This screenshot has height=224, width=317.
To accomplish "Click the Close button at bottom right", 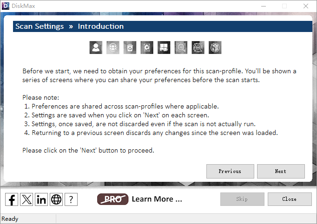I will (x=290, y=199).
